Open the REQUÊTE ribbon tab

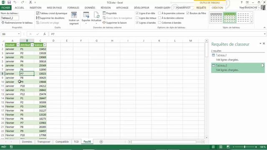point(201,7)
